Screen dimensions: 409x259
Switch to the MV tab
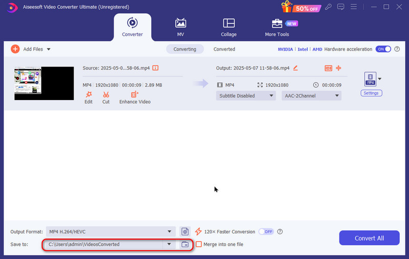180,27
